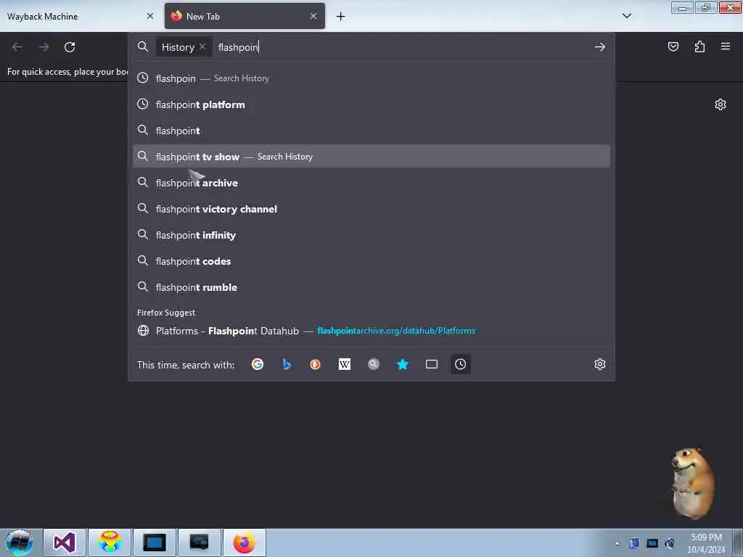Choose 'flashpoint tv show' suggestion
The image size is (743, 557).
pos(371,157)
